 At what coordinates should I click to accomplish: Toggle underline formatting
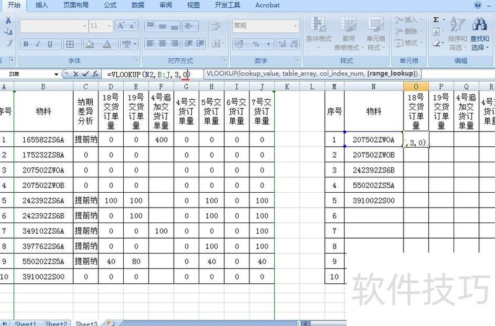50,44
